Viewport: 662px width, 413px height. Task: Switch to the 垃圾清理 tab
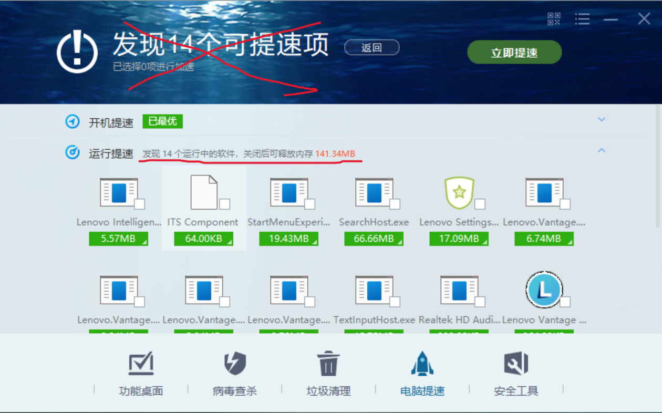[x=328, y=374]
